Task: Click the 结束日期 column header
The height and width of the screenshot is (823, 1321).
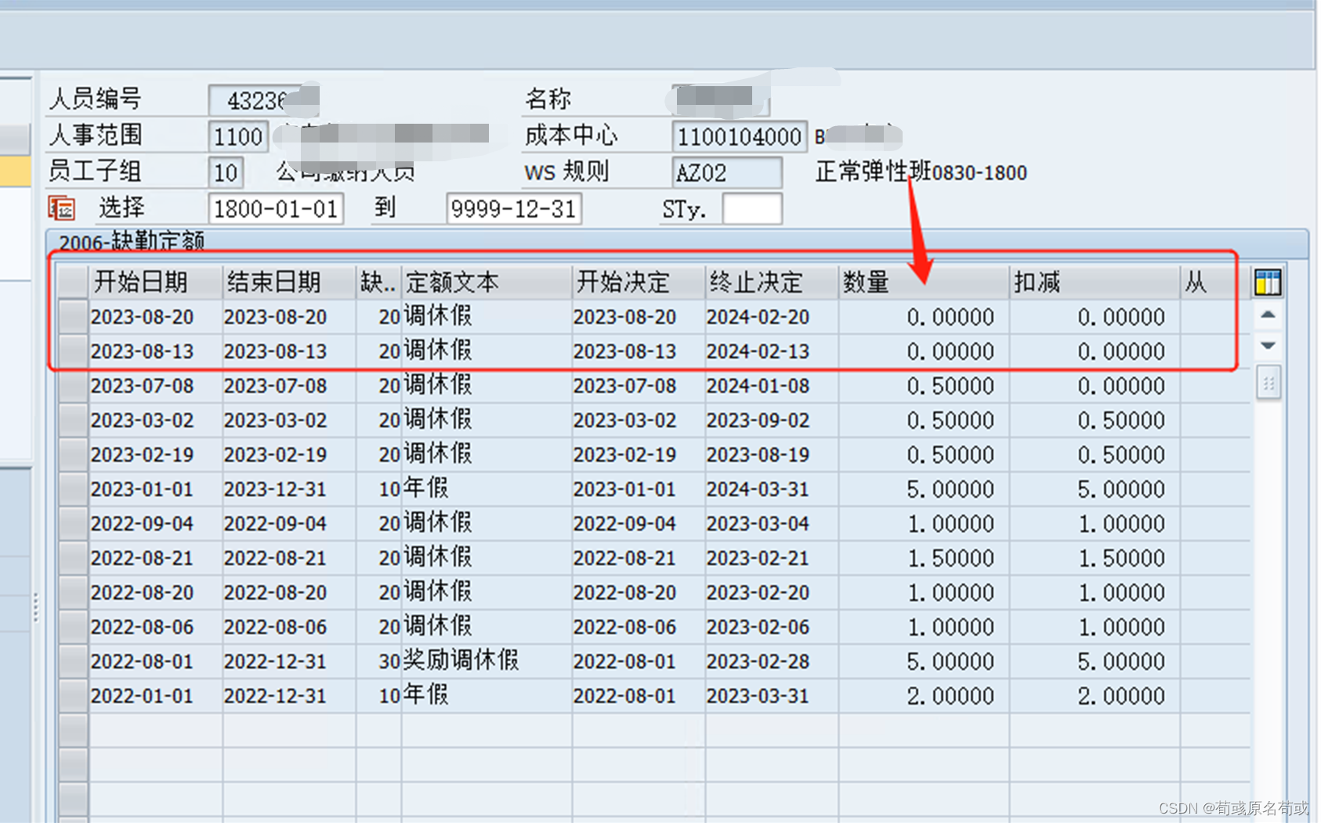Action: point(289,282)
